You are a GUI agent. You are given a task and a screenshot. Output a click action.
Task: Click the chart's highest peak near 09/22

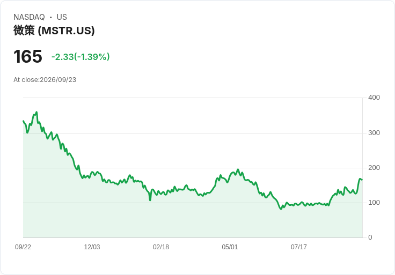(37, 112)
